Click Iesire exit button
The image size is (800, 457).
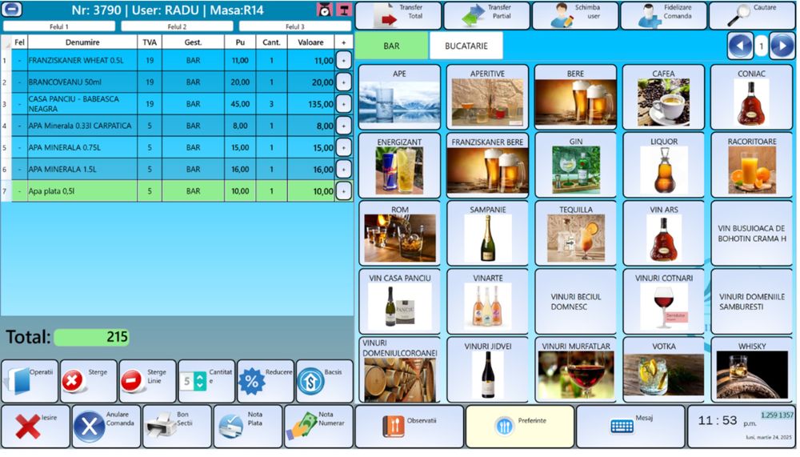tap(35, 427)
